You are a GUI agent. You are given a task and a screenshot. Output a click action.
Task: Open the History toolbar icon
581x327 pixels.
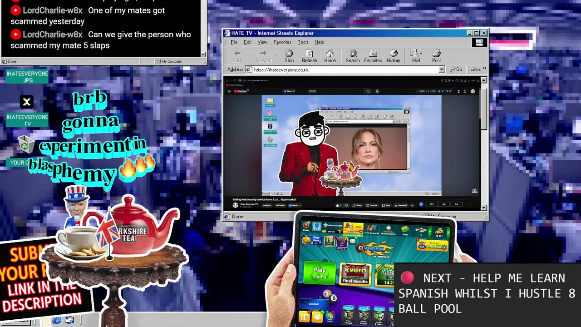(x=394, y=54)
